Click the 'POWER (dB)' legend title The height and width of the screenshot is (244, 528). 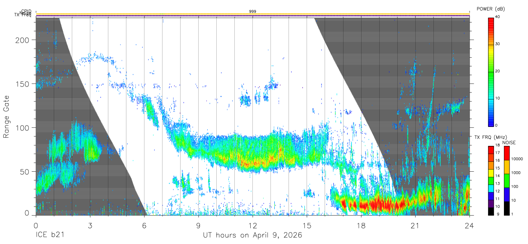[x=491, y=9]
